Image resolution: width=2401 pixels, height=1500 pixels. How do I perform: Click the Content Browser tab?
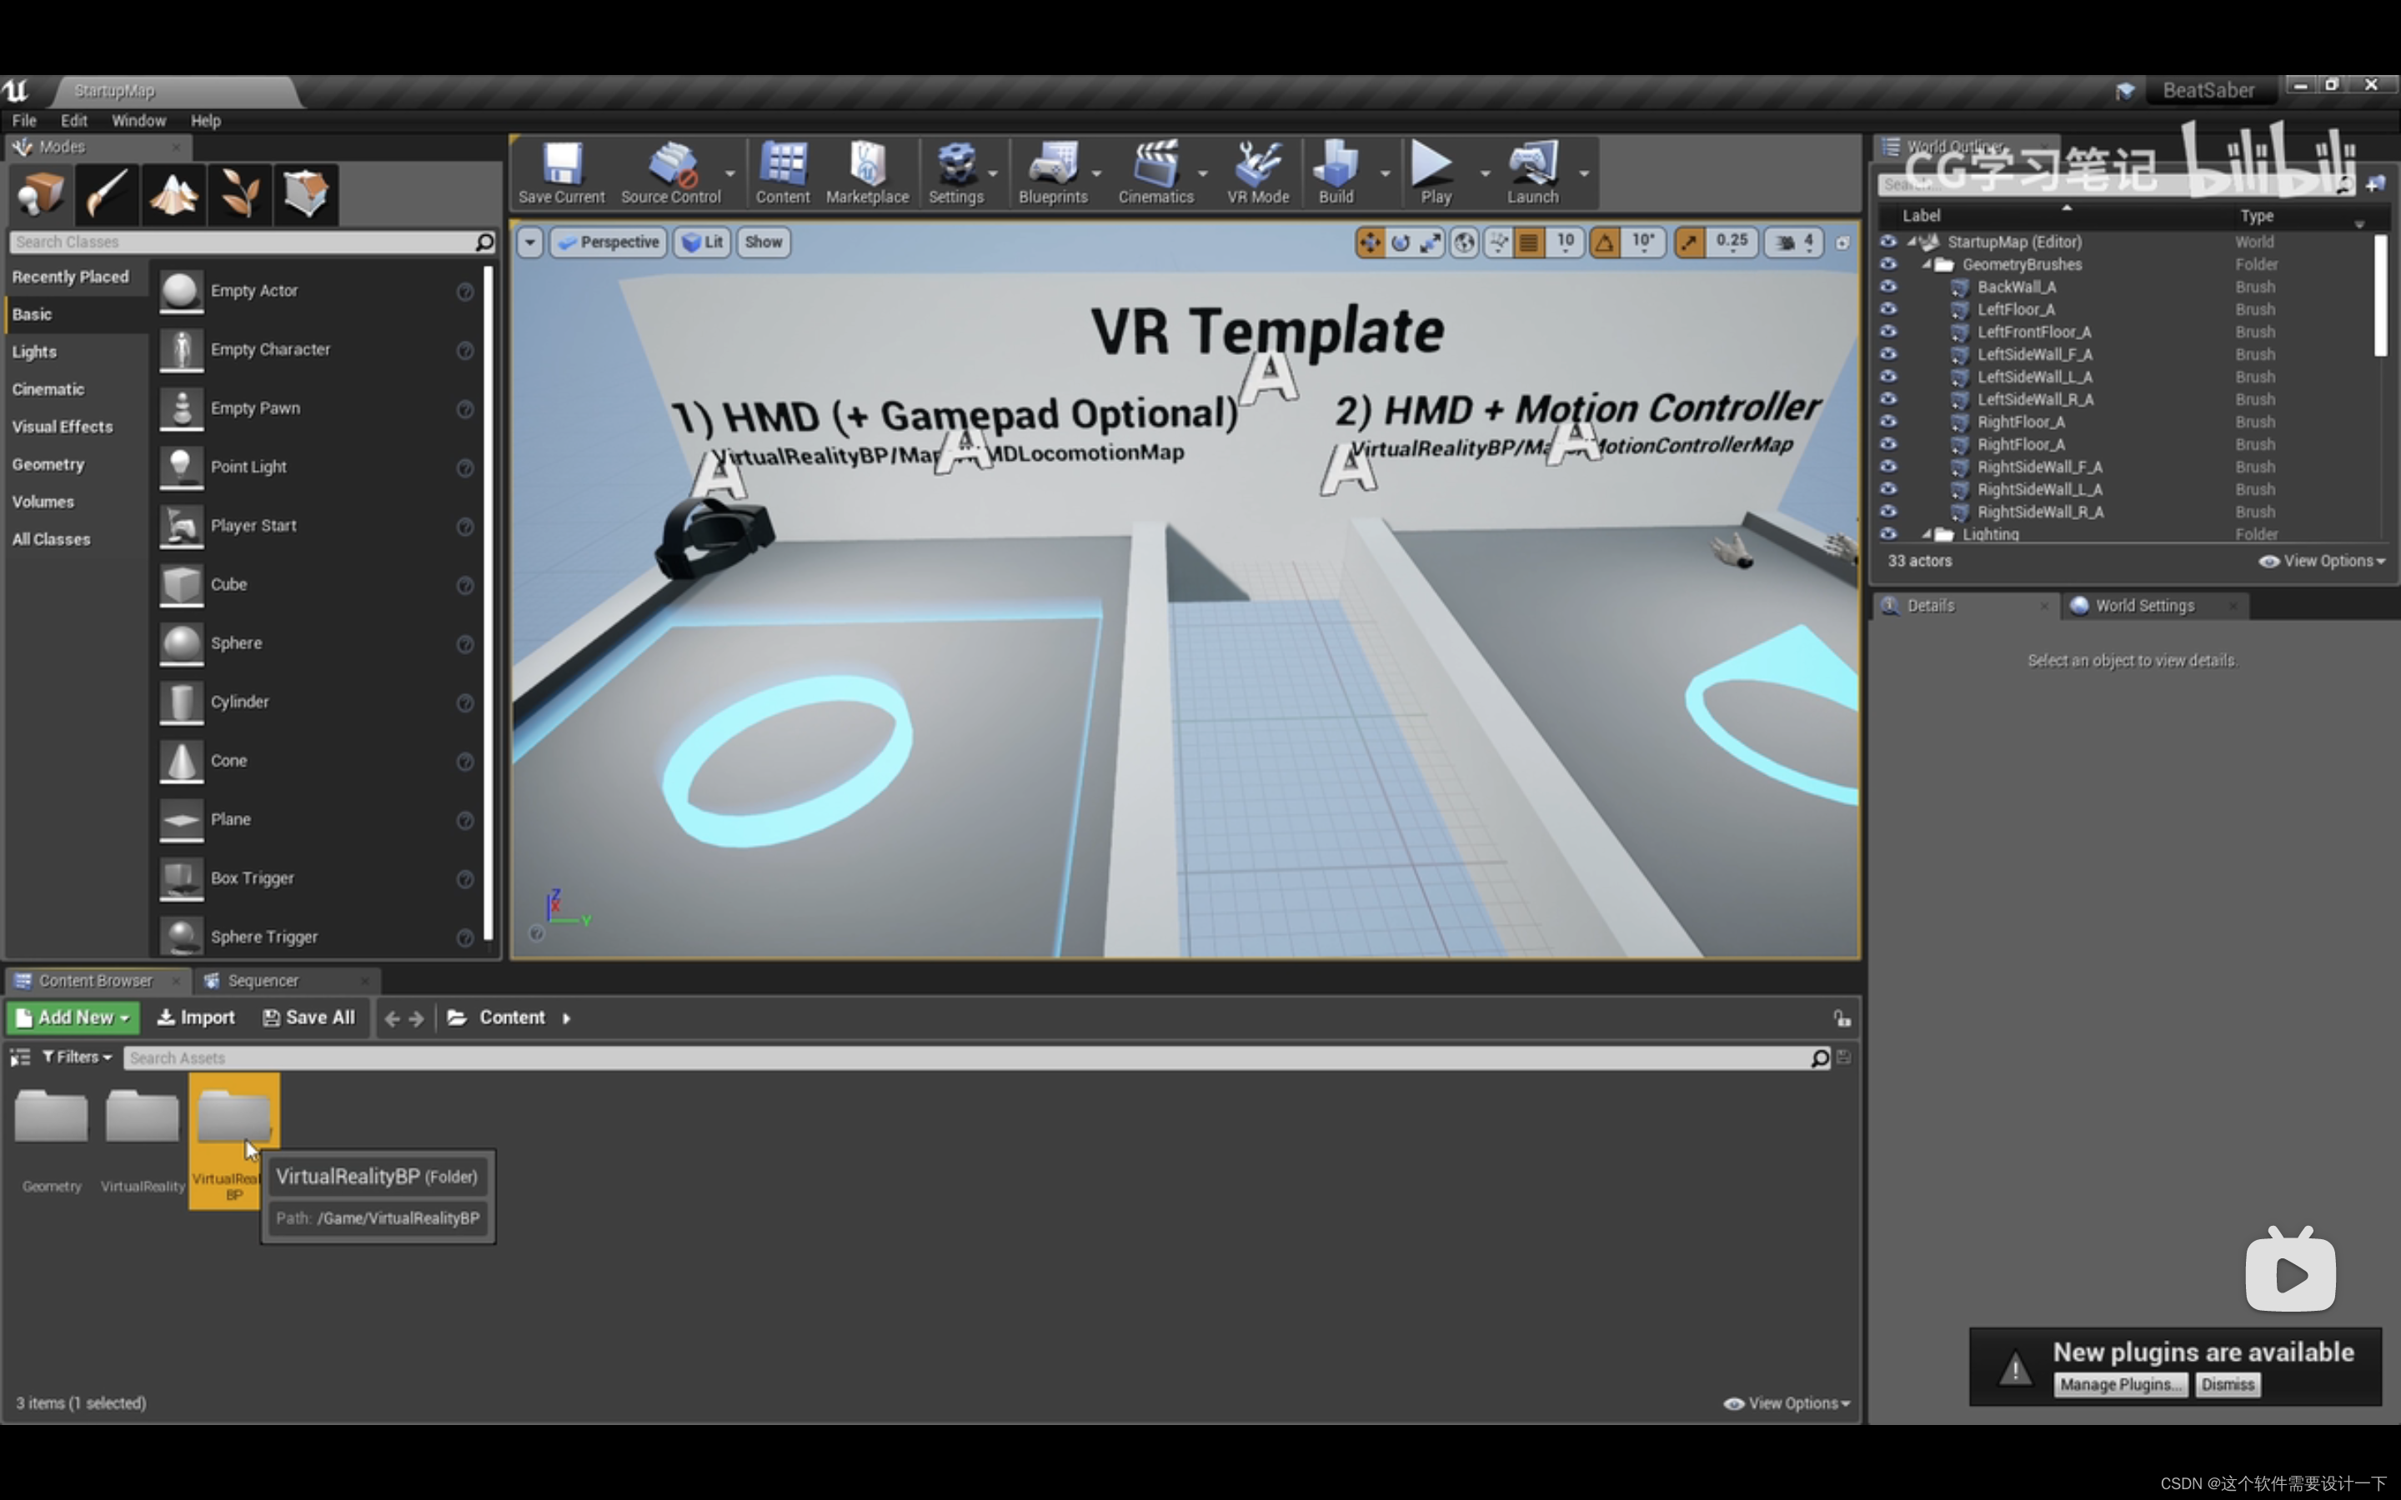pyautogui.click(x=95, y=980)
